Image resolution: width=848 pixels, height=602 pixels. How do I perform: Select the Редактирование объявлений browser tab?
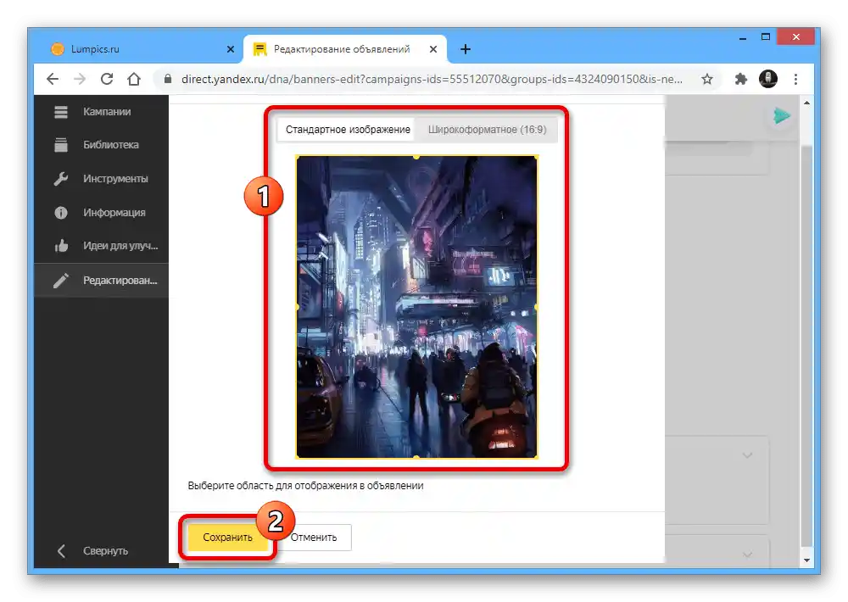[x=345, y=49]
